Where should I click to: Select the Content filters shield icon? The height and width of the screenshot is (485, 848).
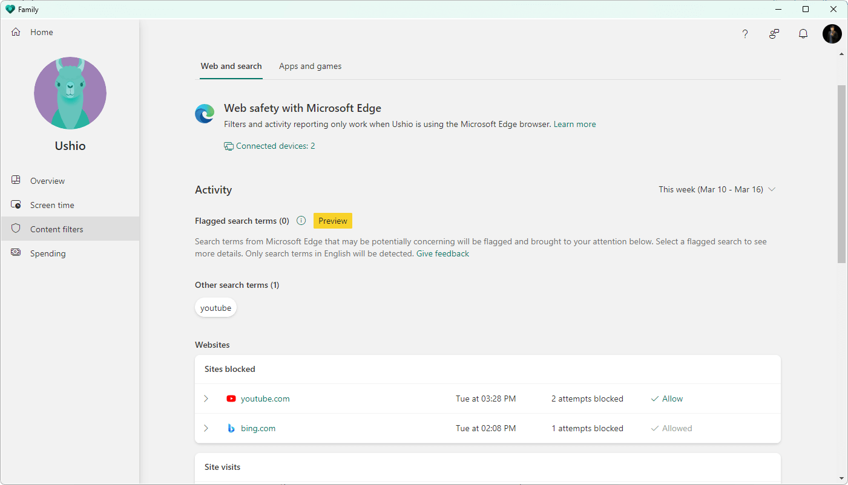point(16,229)
